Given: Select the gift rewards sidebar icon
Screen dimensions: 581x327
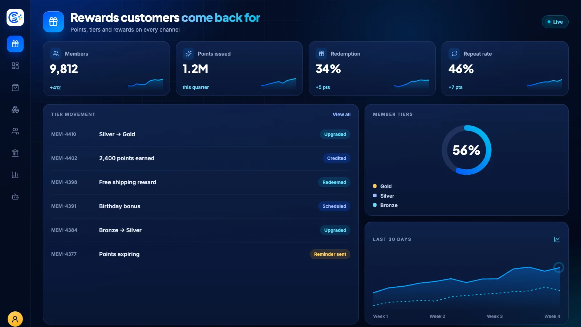Looking at the screenshot, I should pos(15,44).
